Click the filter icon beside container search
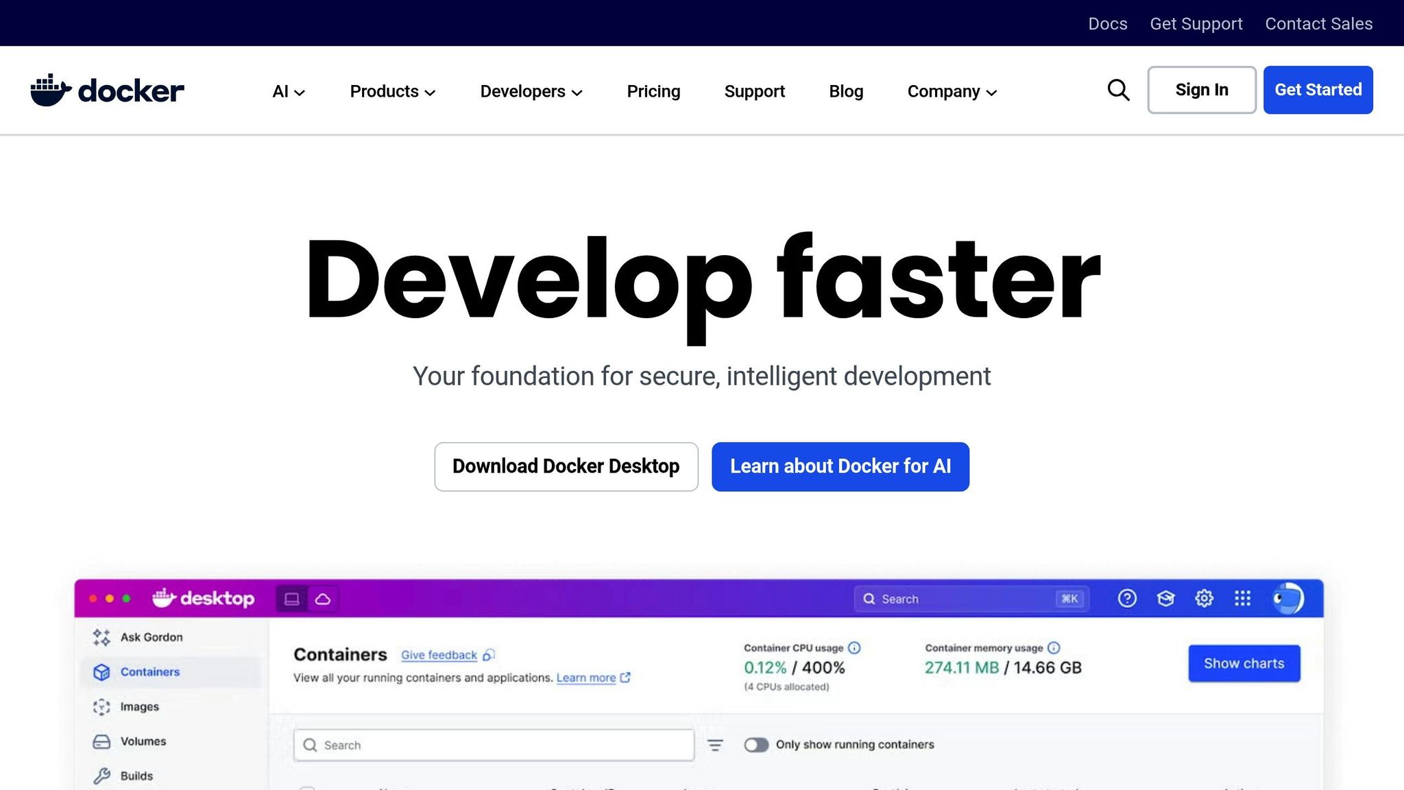 point(715,745)
